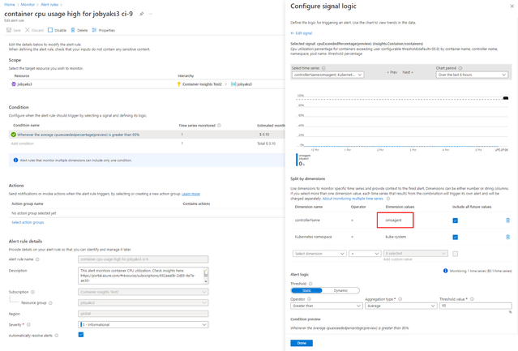Open the Operator Greater than dropdown
The height and width of the screenshot is (351, 518).
327,306
